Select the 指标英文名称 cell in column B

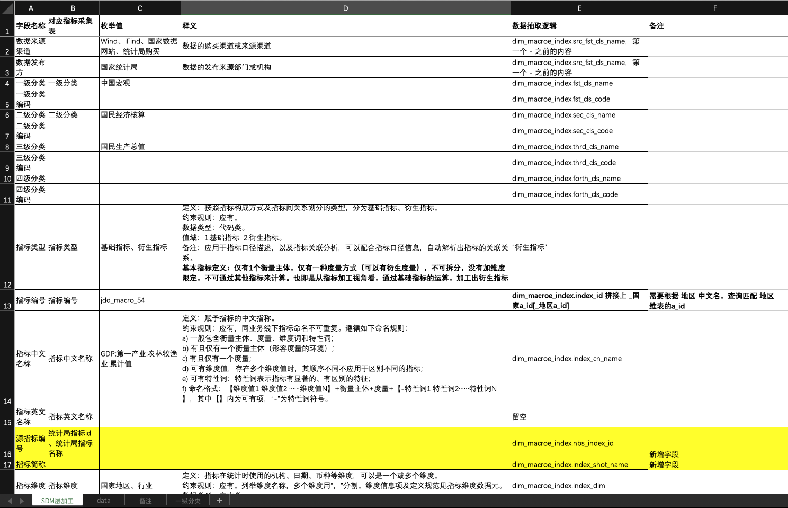73,417
